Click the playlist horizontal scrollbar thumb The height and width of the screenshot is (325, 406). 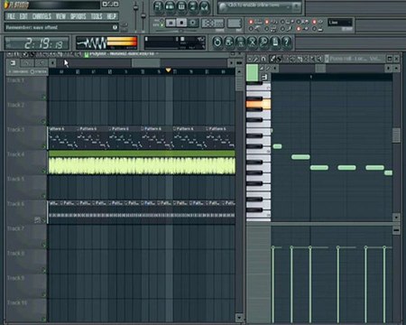146,63
